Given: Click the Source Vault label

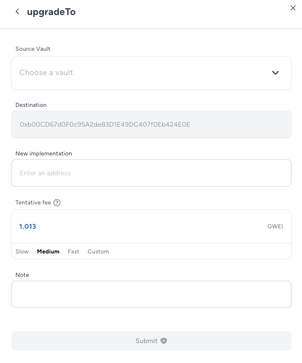Looking at the screenshot, I should 33,49.
